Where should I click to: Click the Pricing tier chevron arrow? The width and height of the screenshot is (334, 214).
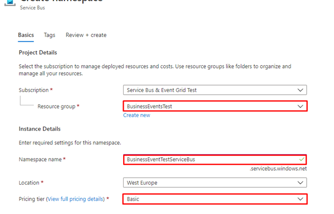click(x=300, y=199)
